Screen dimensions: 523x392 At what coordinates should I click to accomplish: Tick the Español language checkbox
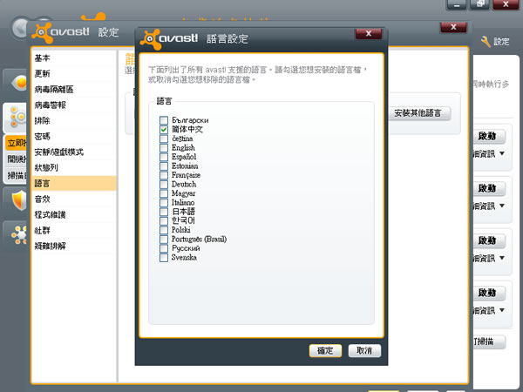(x=164, y=157)
